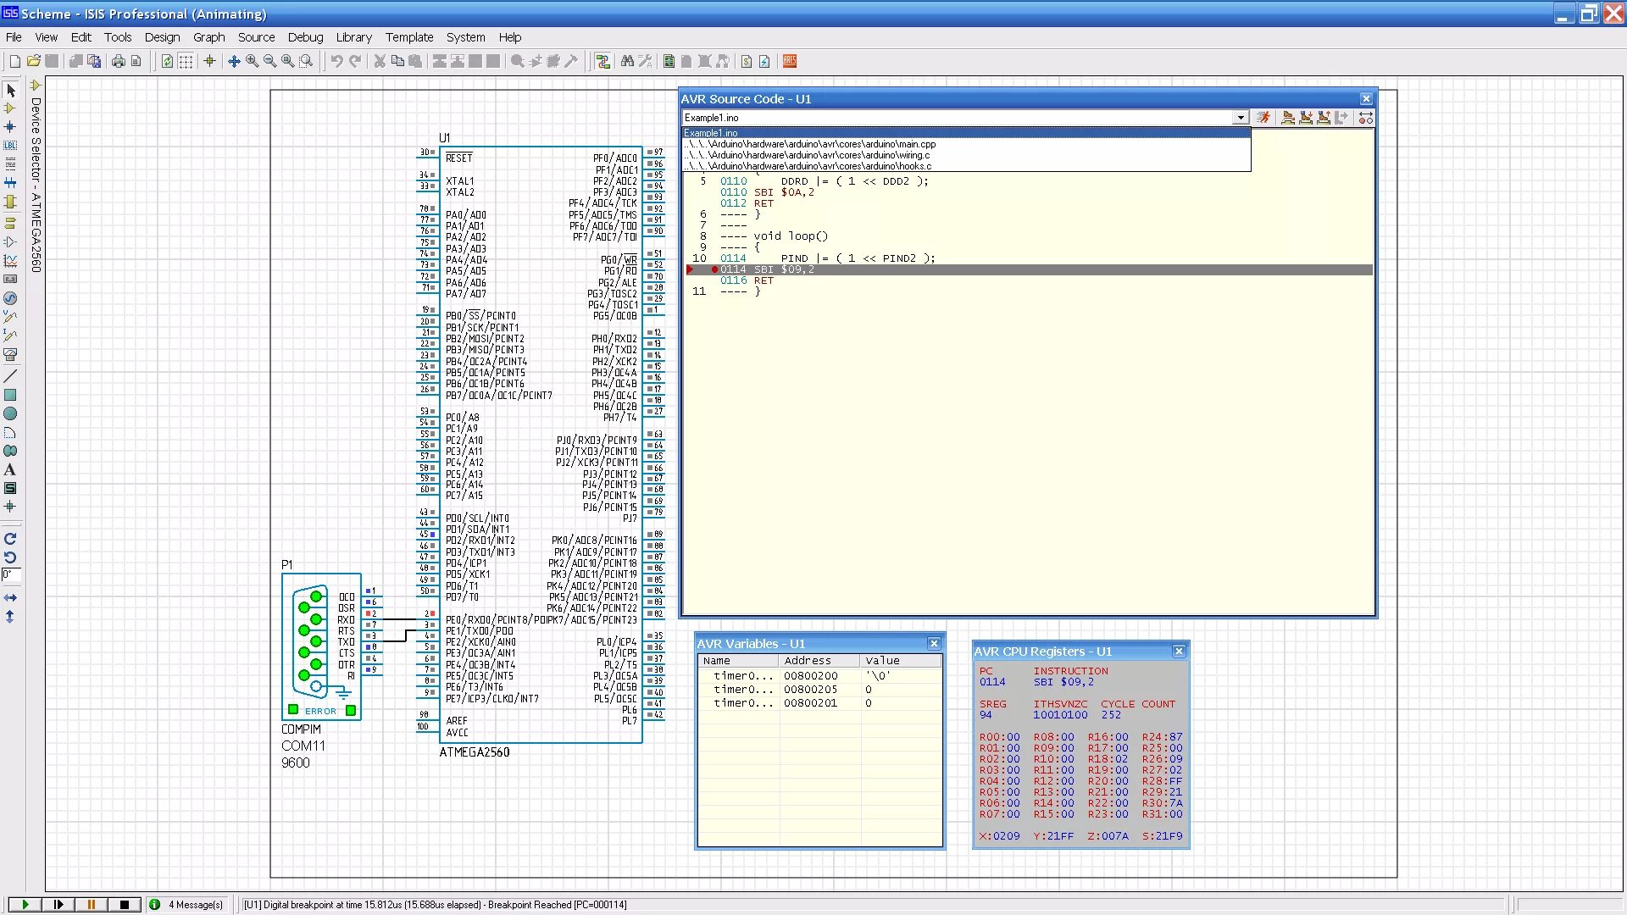Open the Library menu

[353, 37]
